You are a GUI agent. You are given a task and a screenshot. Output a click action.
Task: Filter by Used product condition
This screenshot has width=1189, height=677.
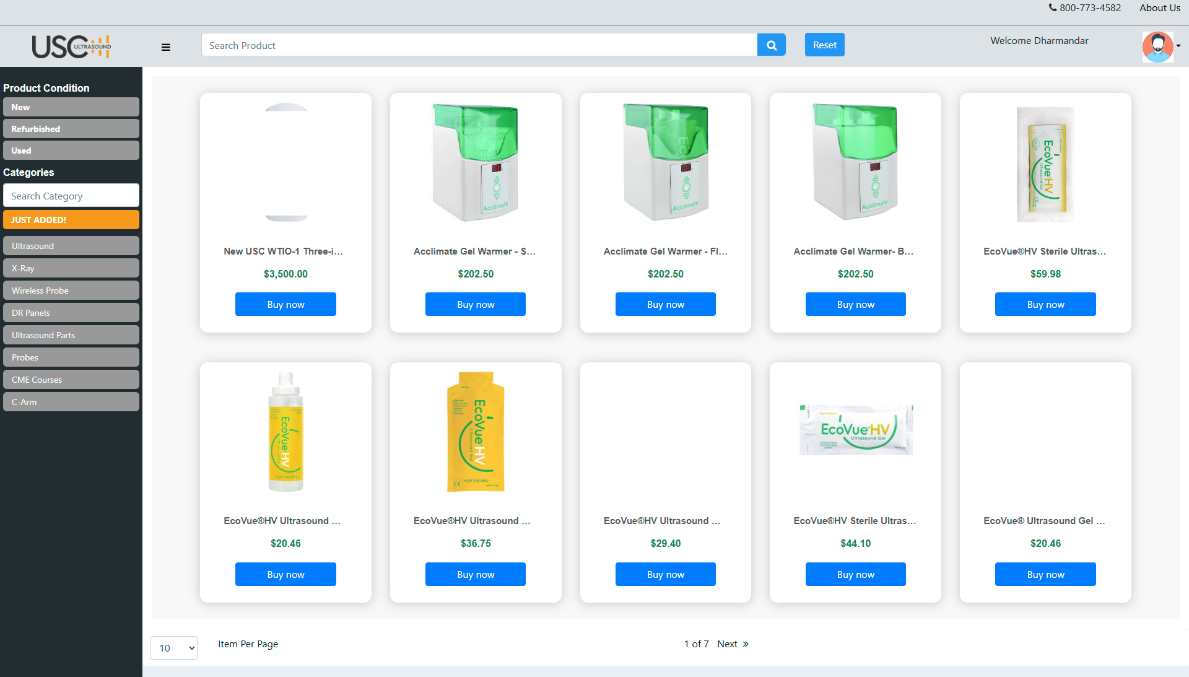[71, 151]
